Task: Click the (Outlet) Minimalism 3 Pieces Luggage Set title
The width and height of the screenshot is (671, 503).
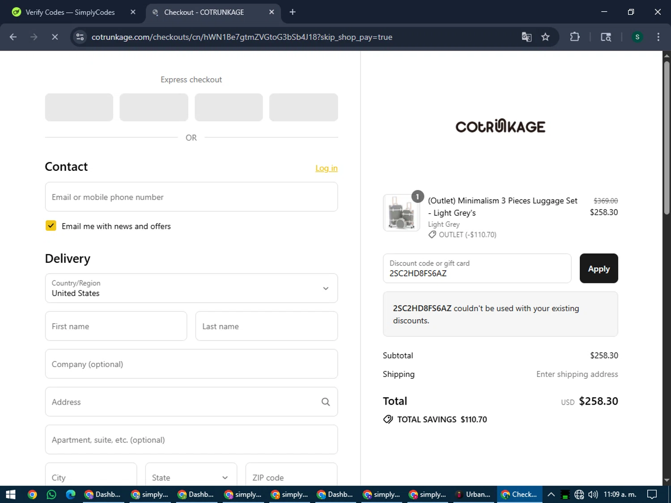Action: point(502,207)
